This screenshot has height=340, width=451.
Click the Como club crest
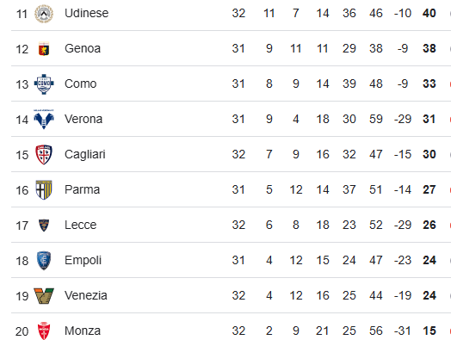[44, 84]
